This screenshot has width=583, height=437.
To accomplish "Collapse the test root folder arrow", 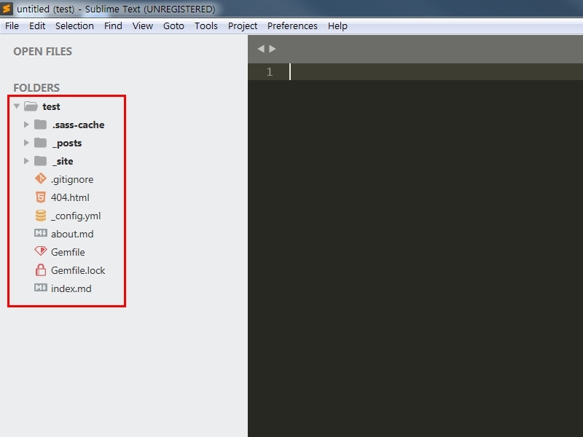I will (17, 106).
